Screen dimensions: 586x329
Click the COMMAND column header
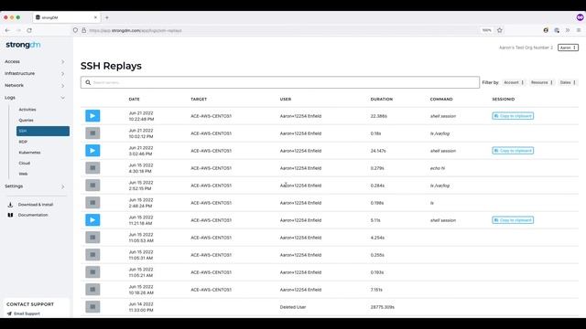tap(441, 100)
